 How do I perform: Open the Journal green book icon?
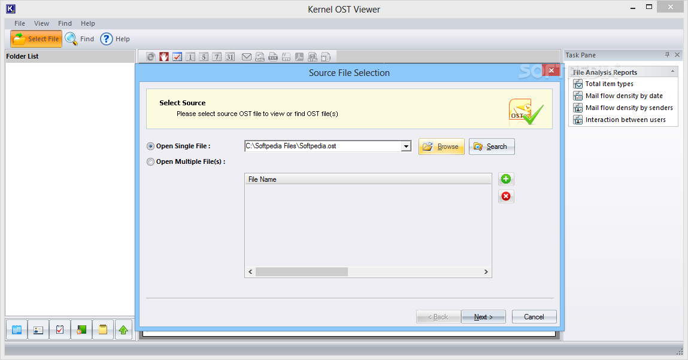[x=81, y=330]
